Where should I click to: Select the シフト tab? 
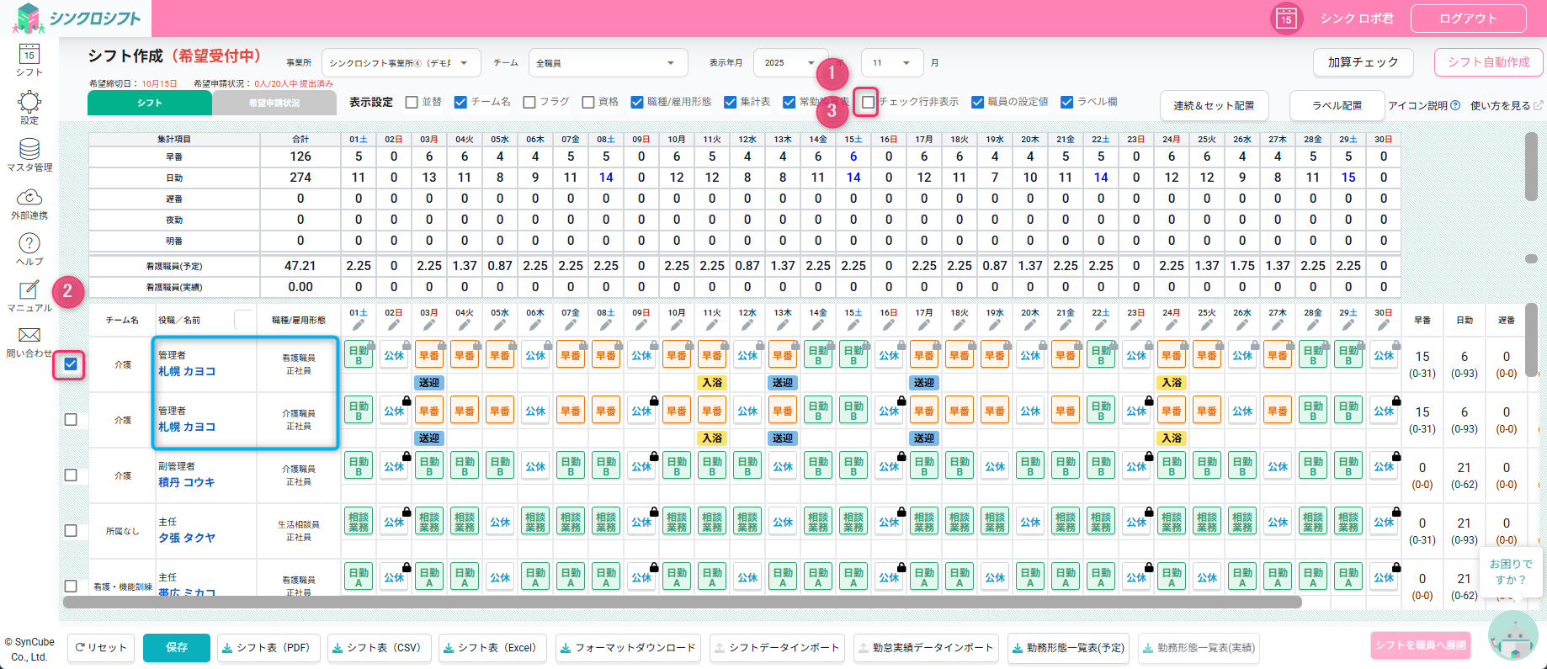coord(150,103)
